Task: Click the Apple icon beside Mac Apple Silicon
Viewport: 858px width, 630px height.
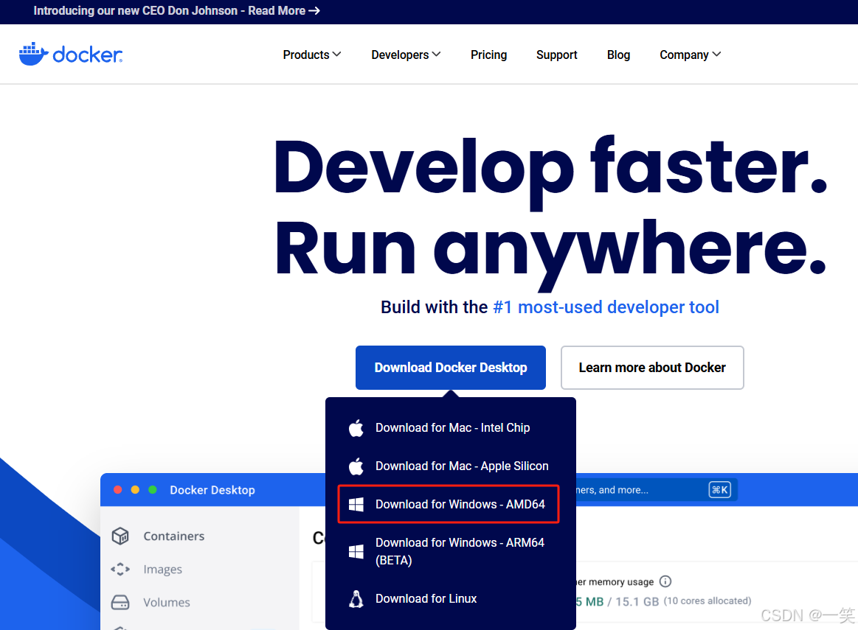Action: click(x=356, y=466)
